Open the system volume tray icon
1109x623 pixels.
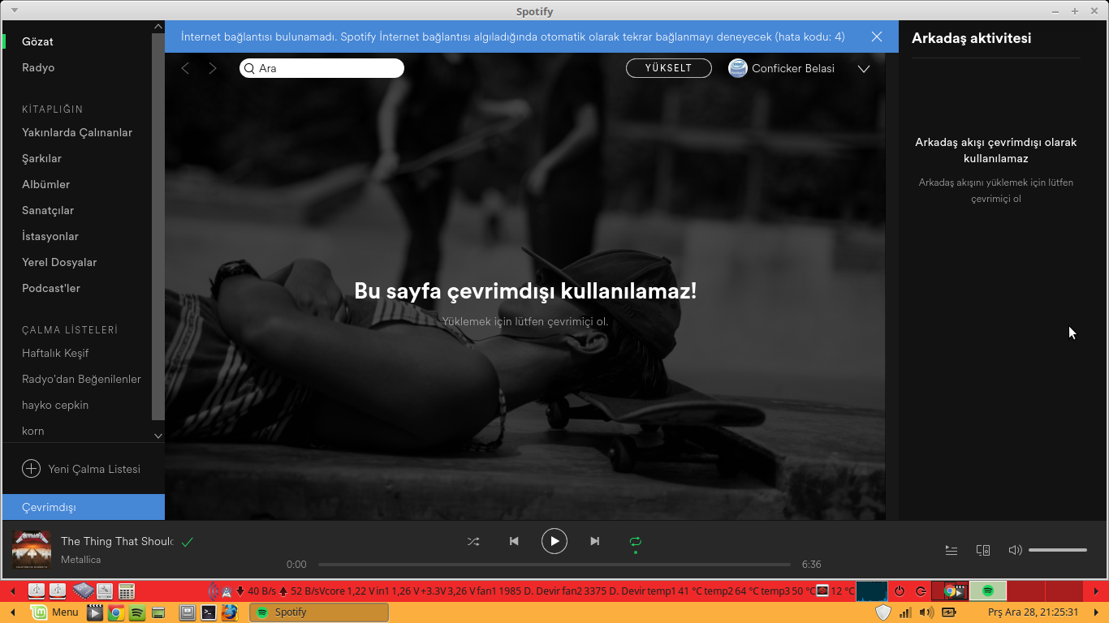pyautogui.click(x=926, y=612)
